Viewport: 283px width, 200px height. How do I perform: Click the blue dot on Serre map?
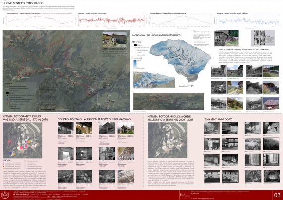click(11, 153)
